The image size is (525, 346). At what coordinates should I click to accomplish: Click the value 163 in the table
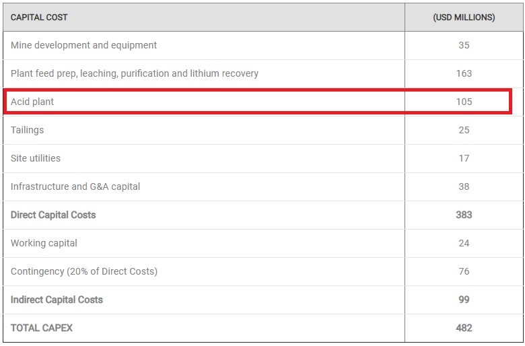tap(464, 73)
